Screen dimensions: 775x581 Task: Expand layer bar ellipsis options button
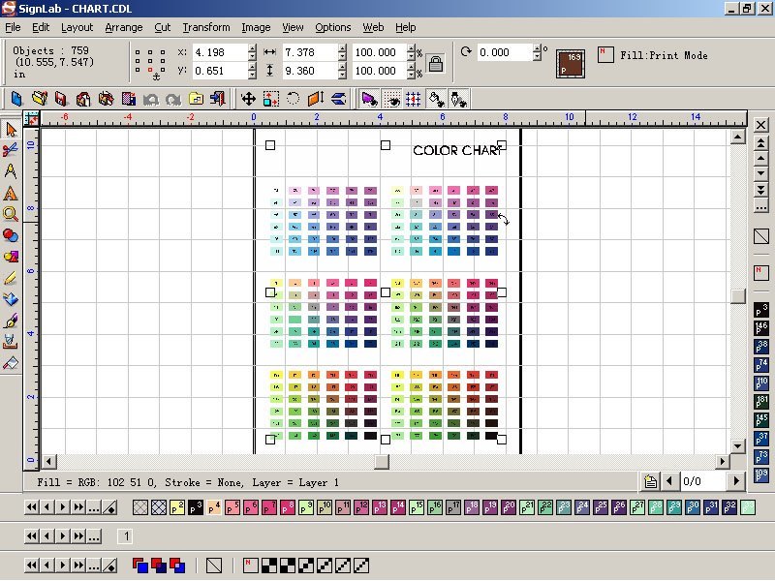93,536
